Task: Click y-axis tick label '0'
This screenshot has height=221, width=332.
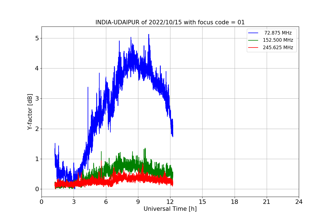Action: 37,189
